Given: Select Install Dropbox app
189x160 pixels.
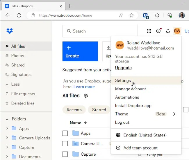Looking at the screenshot, I should click(146, 106).
